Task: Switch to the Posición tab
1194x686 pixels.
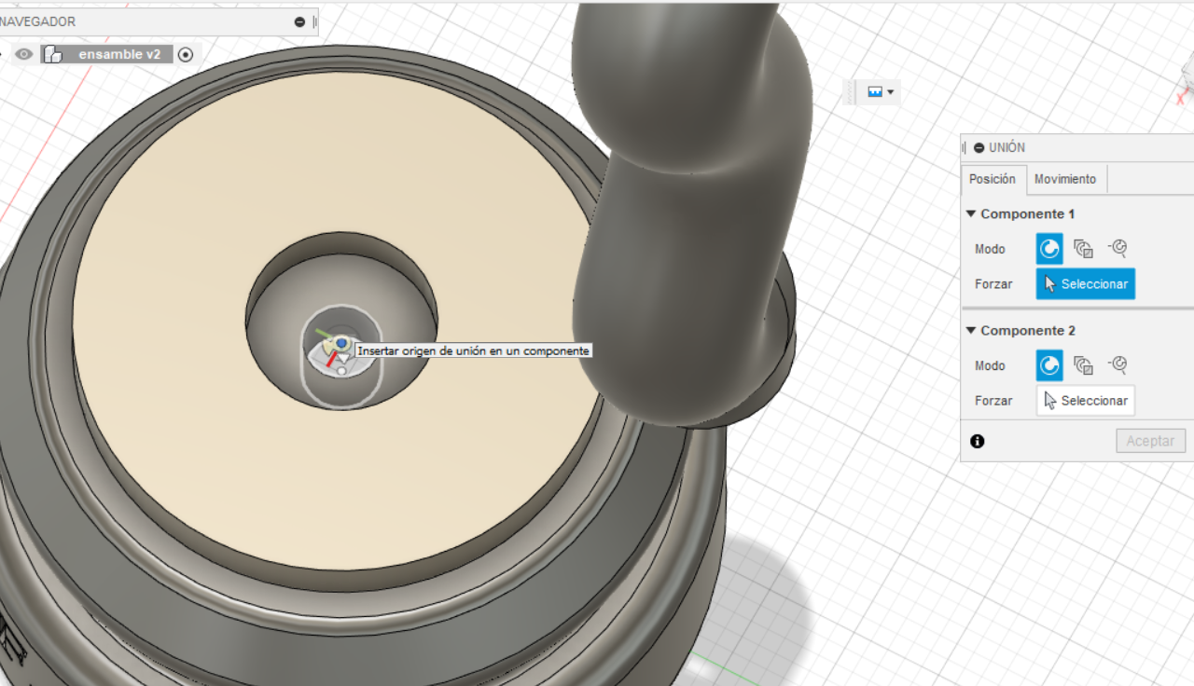Action: point(993,179)
